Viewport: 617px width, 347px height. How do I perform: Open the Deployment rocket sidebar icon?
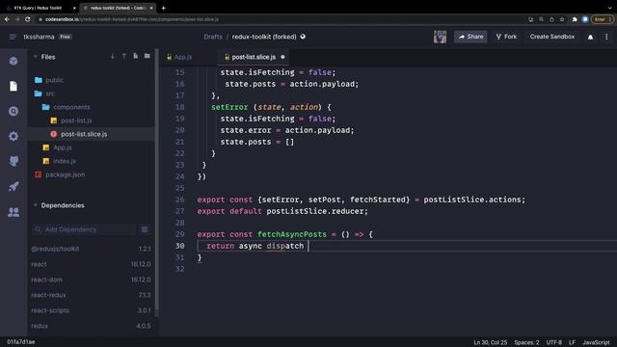[13, 186]
